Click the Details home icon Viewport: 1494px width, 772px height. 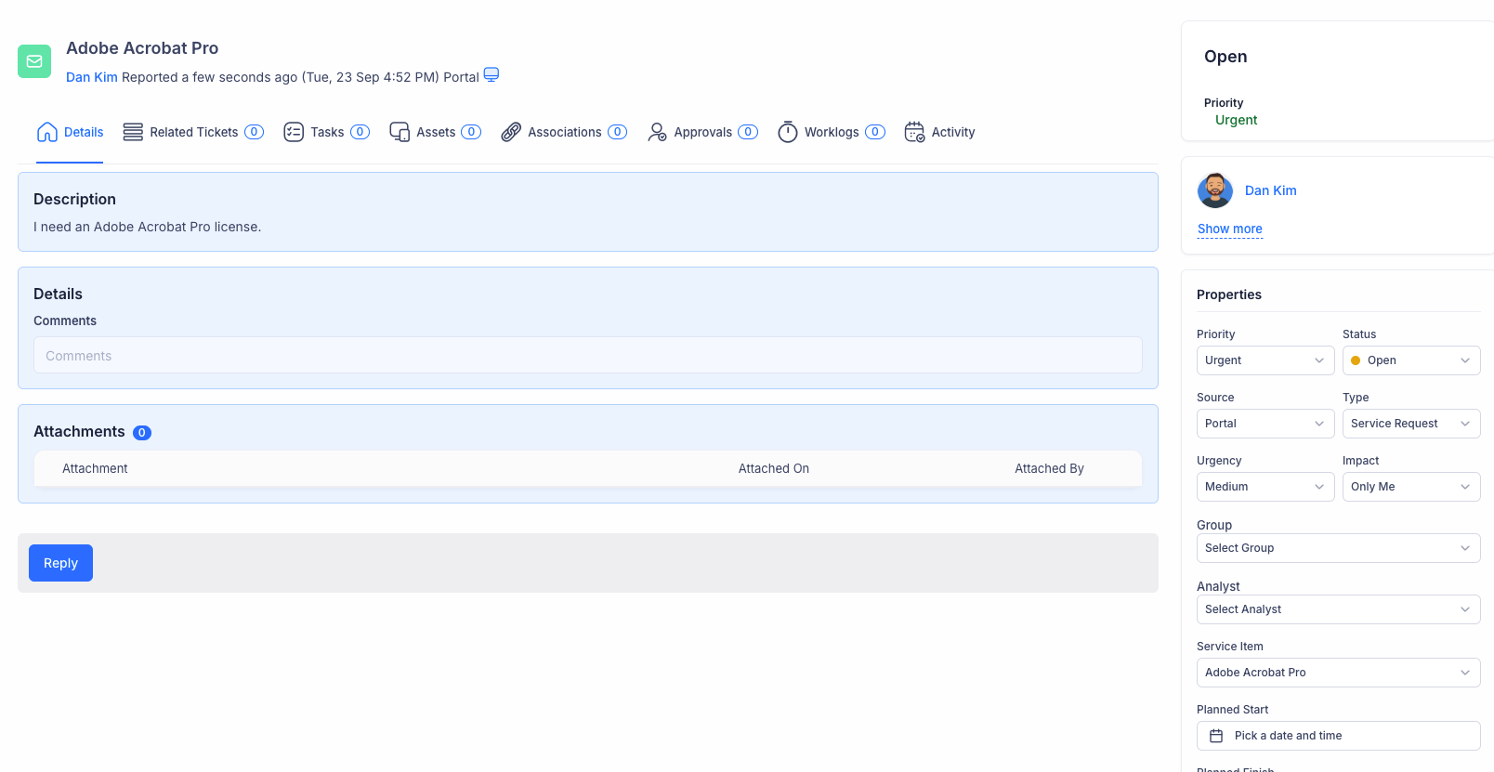47,132
